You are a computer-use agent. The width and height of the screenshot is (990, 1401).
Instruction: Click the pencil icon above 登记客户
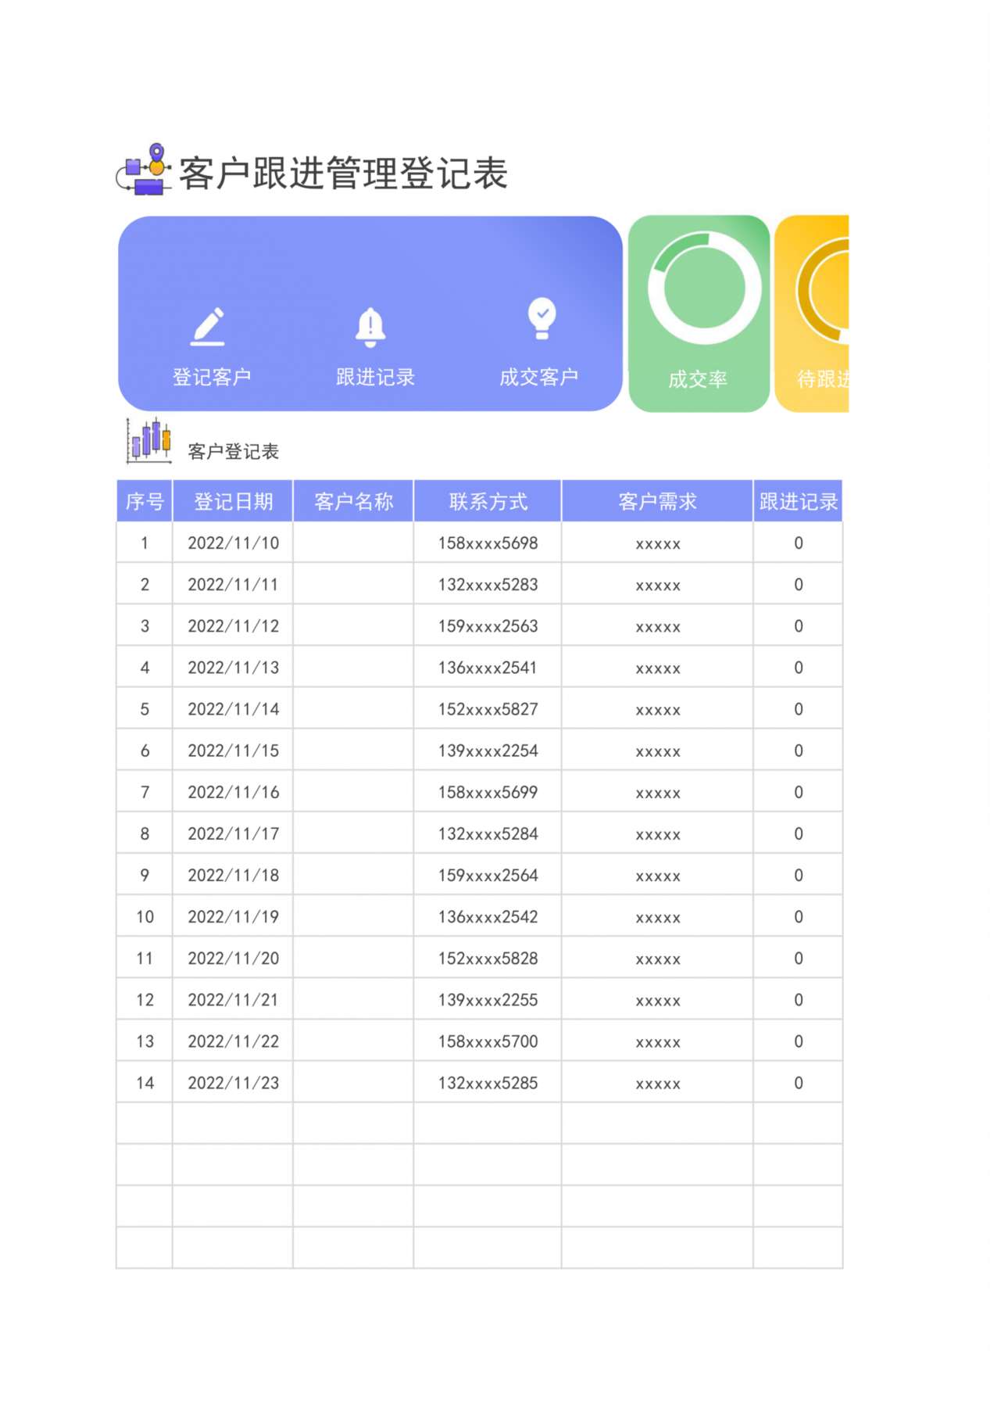209,327
